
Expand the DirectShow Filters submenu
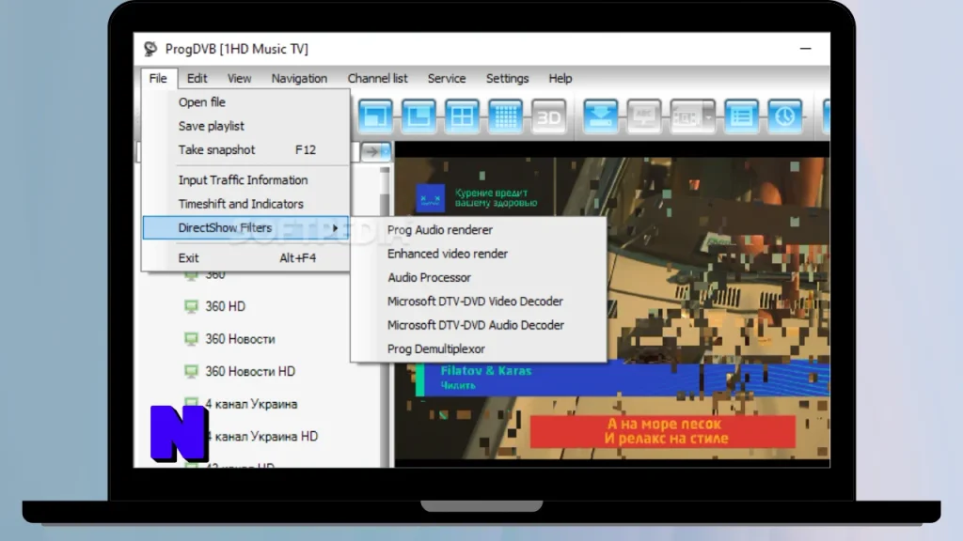[x=245, y=227]
